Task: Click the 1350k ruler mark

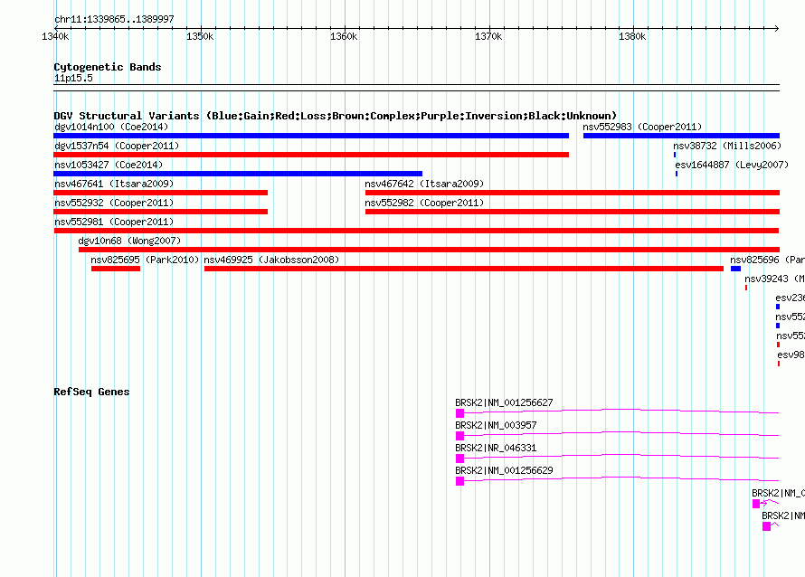Action: (x=200, y=36)
